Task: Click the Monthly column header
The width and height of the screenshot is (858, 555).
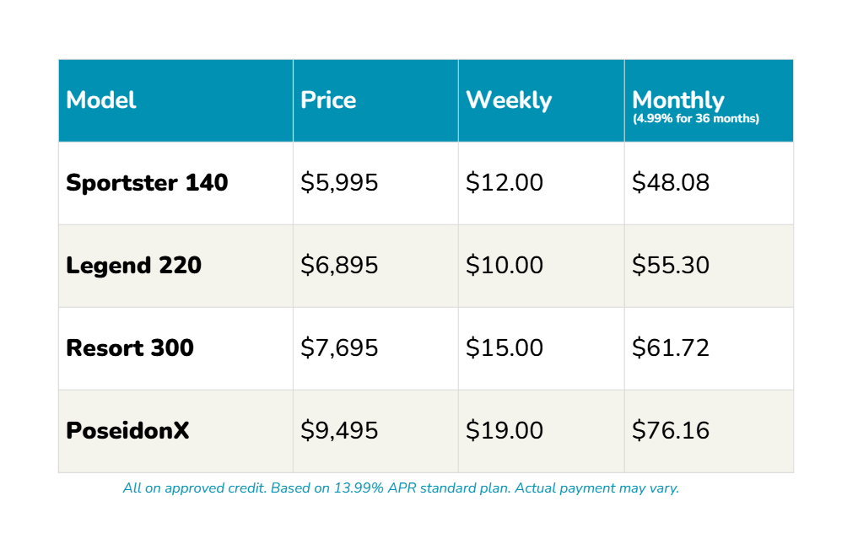Action: point(677,100)
